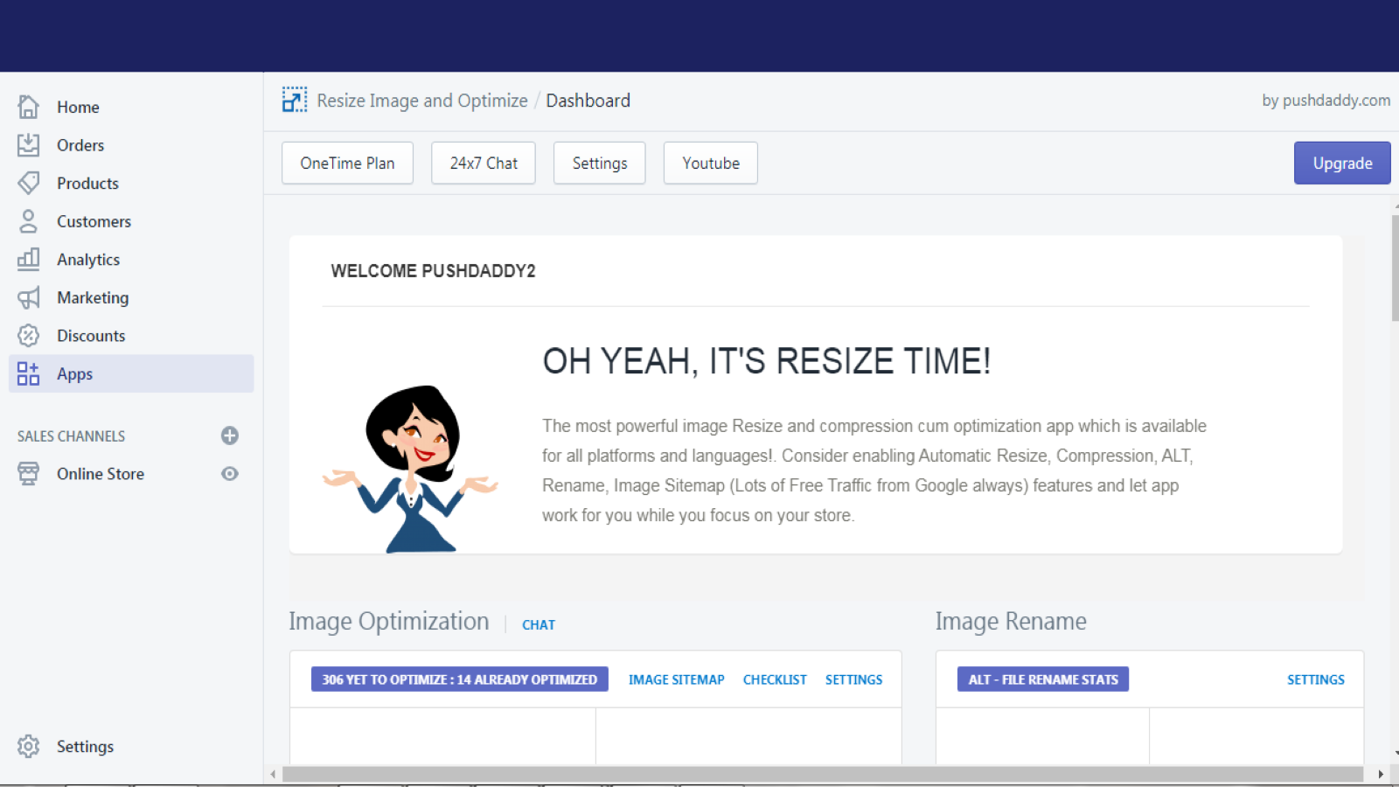1399x787 pixels.
Task: Open Settings gear at sidebar bottom
Action: pos(27,746)
